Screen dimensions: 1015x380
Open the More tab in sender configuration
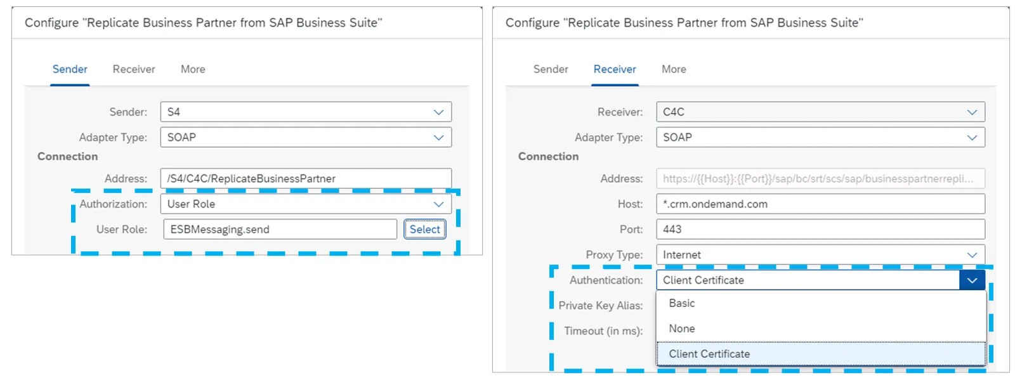pyautogui.click(x=192, y=69)
